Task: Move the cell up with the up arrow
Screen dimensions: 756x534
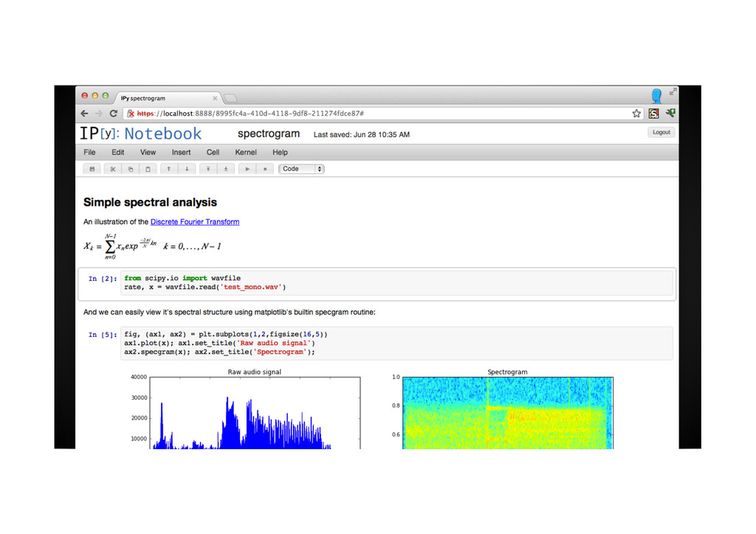Action: tap(169, 169)
